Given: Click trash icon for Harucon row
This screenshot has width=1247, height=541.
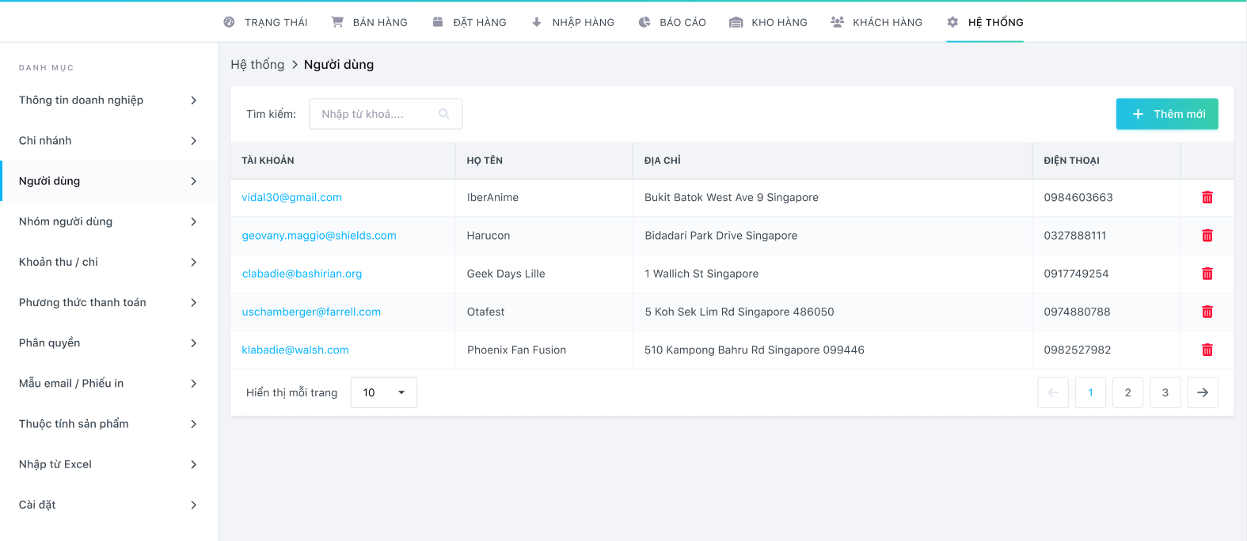Looking at the screenshot, I should 1207,236.
